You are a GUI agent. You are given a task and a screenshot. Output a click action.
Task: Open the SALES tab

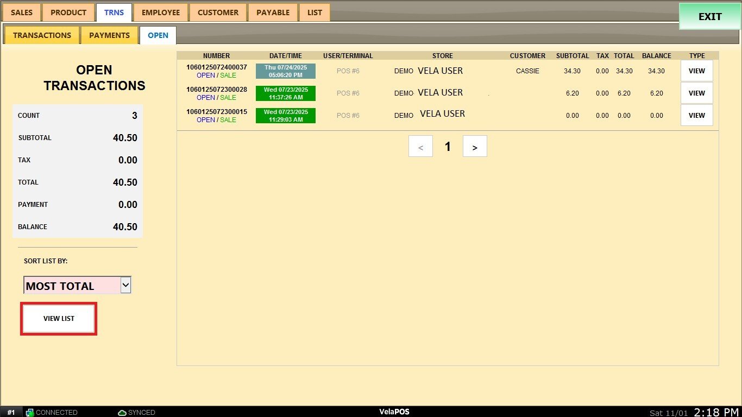[x=22, y=12]
